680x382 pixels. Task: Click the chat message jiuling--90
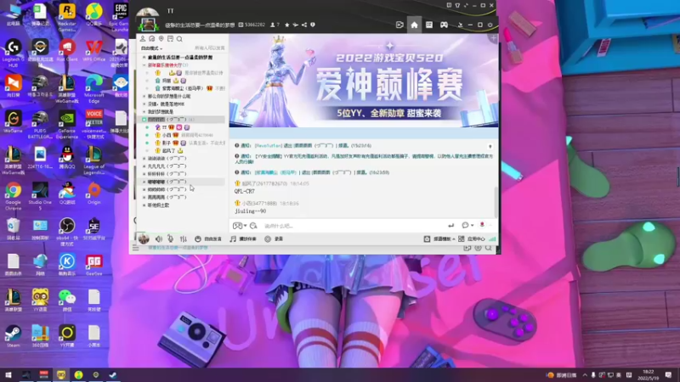[x=250, y=211]
